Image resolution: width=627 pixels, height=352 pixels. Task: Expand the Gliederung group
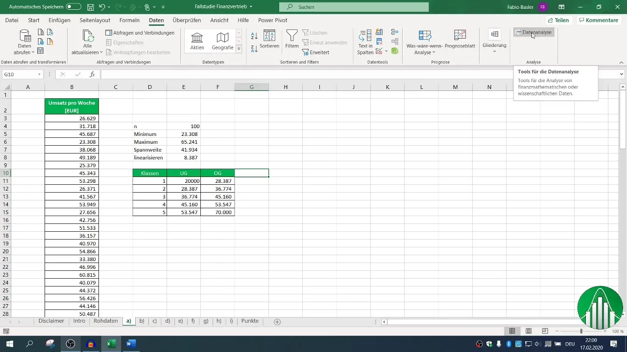tap(494, 41)
